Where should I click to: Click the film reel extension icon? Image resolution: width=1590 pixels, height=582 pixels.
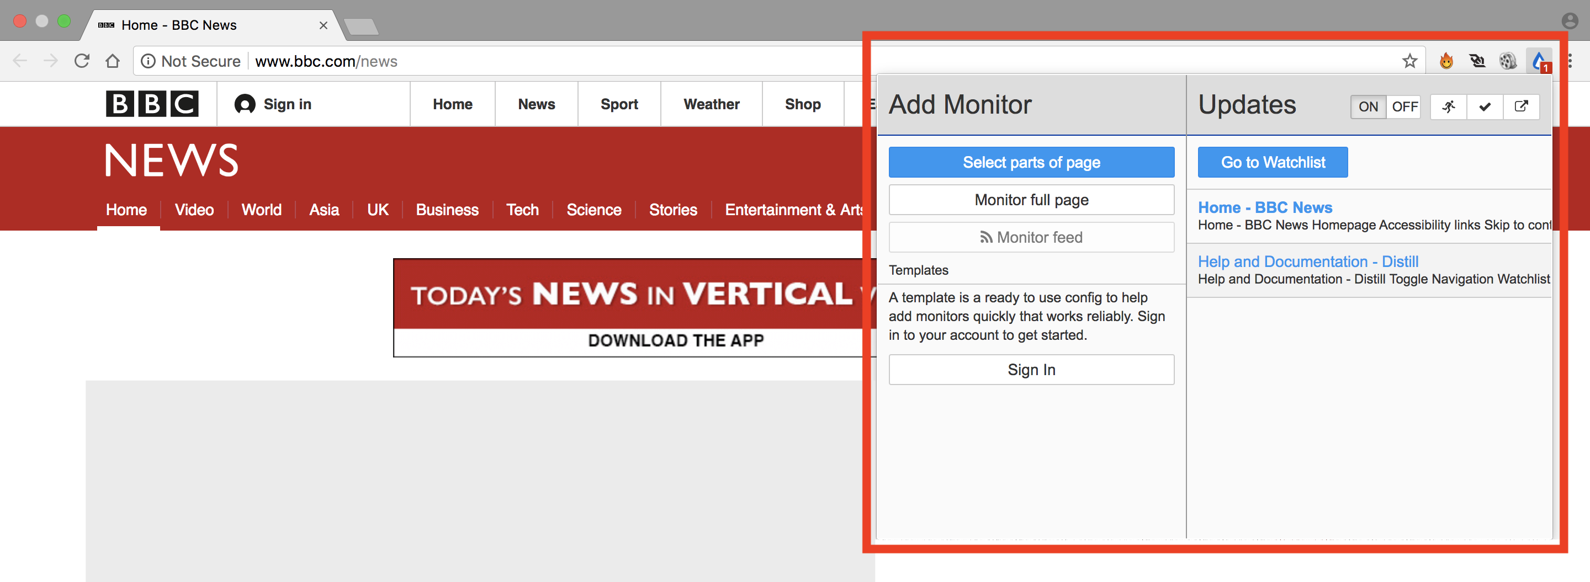1507,61
